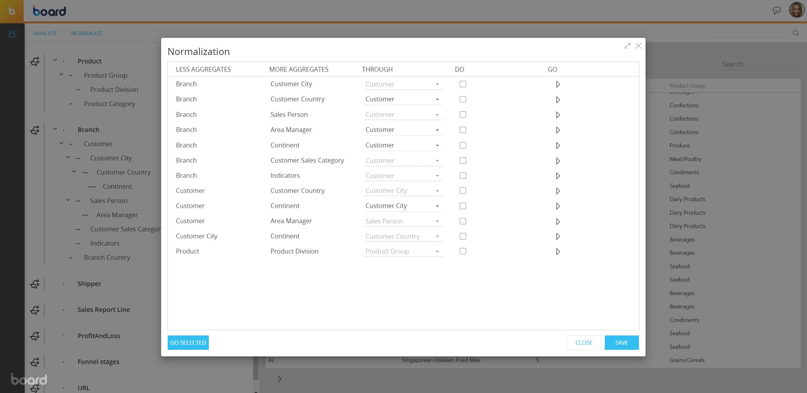Open the Product entity relationship icon
The width and height of the screenshot is (807, 393).
click(x=35, y=61)
